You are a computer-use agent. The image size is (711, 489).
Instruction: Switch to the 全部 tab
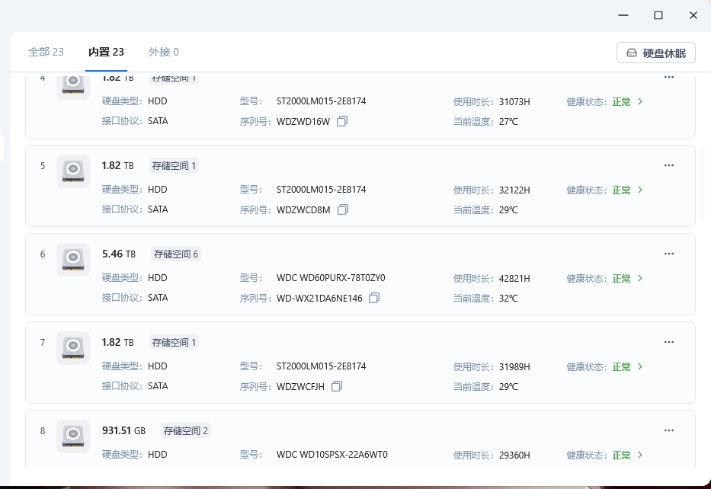coord(46,53)
